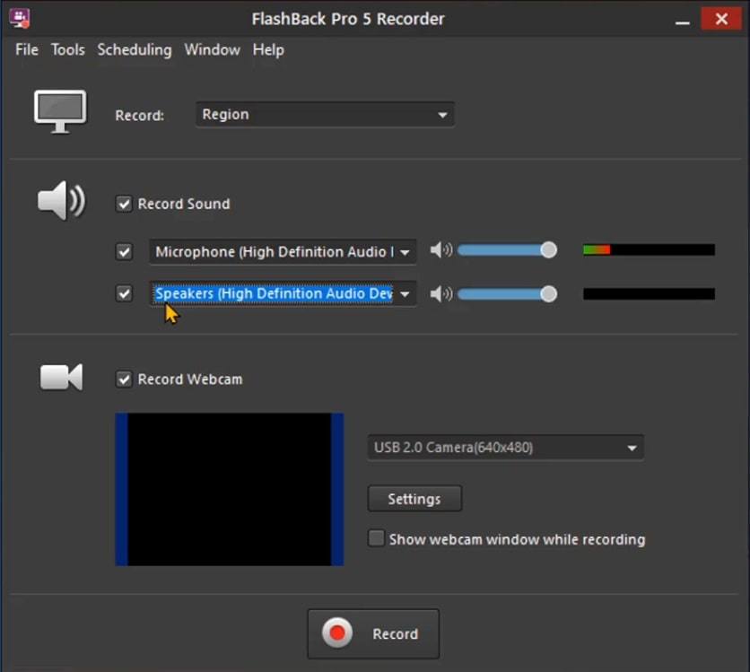The image size is (750, 672).
Task: Open the File menu
Action: [x=27, y=49]
